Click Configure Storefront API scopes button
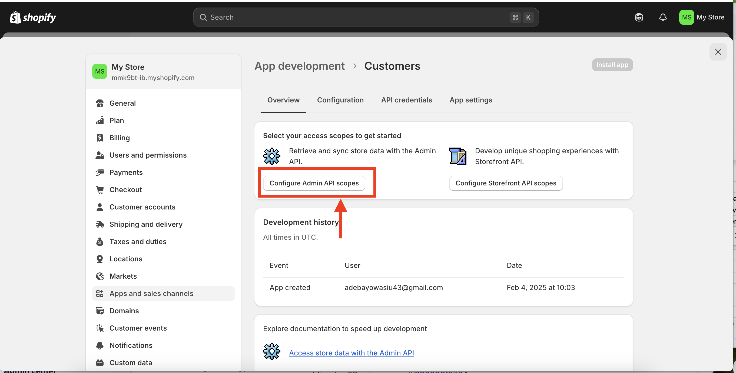The image size is (736, 373). 505,183
